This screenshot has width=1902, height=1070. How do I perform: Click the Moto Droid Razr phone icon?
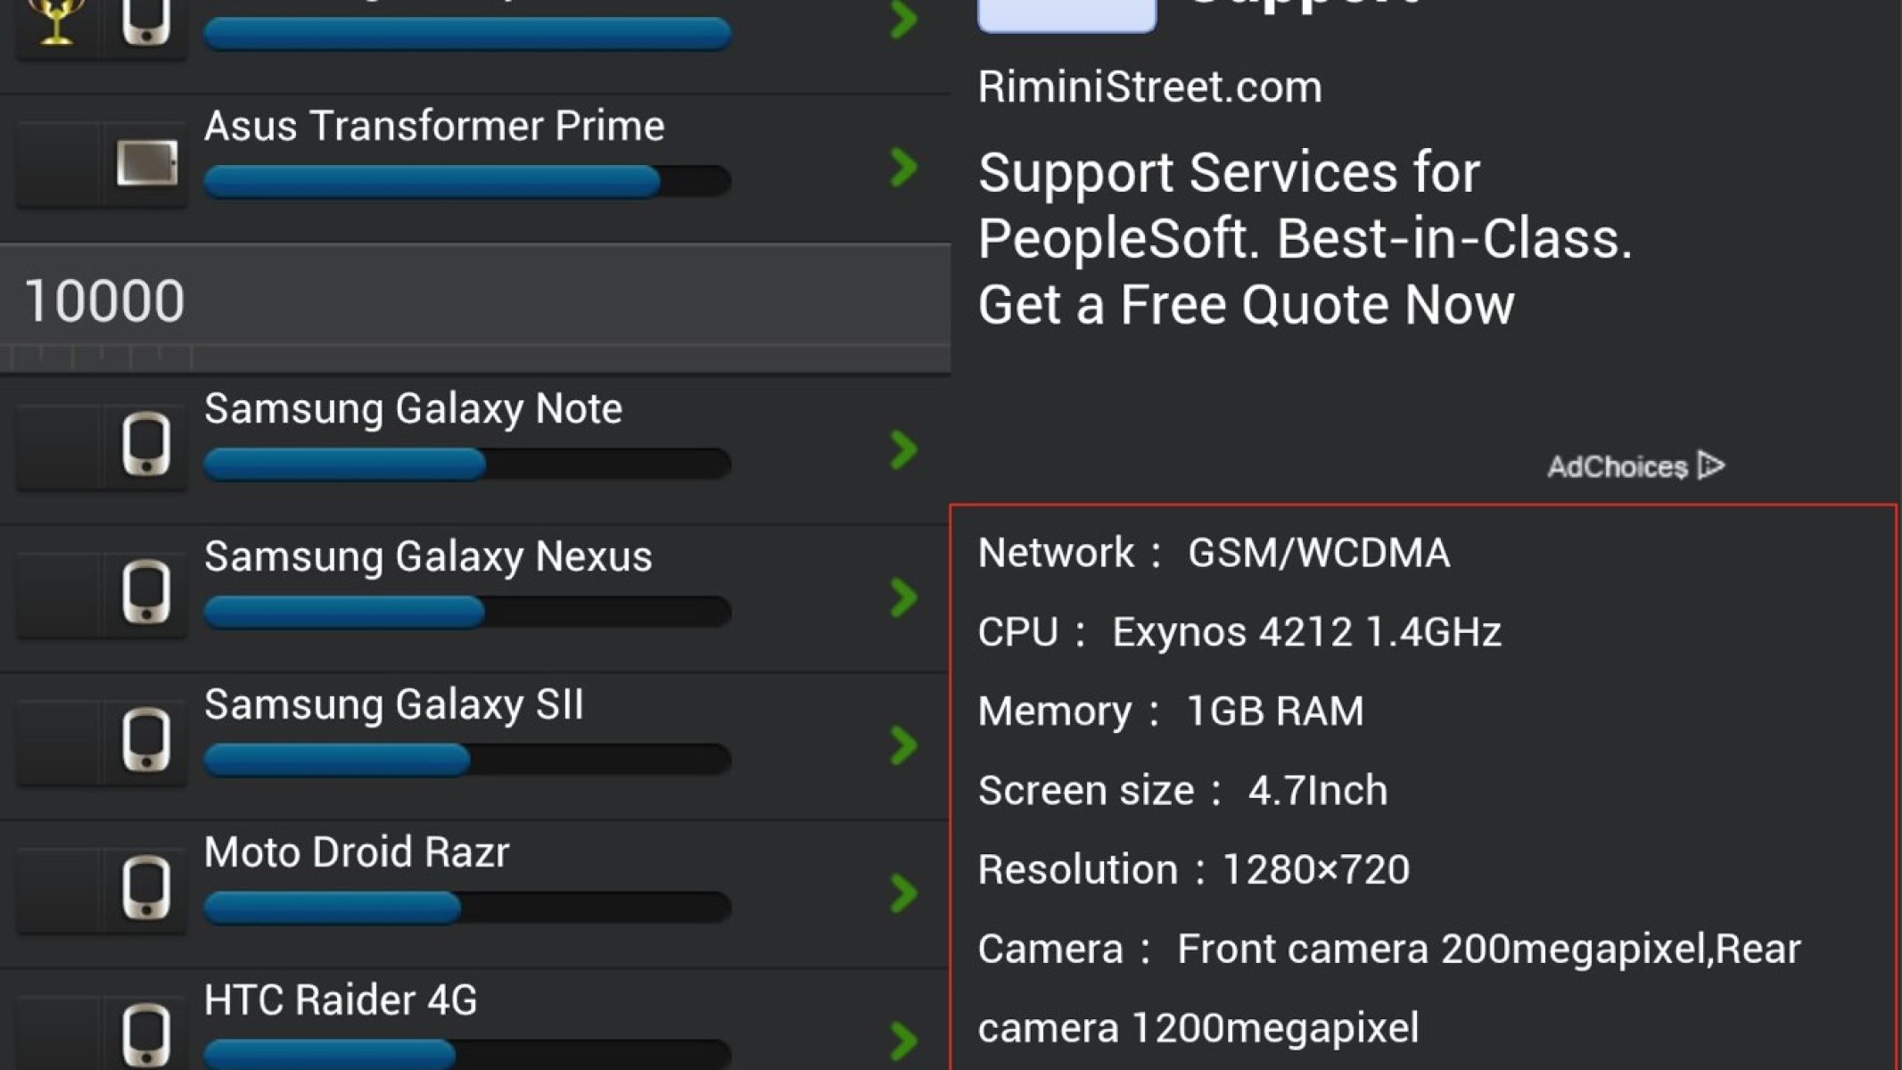(146, 888)
